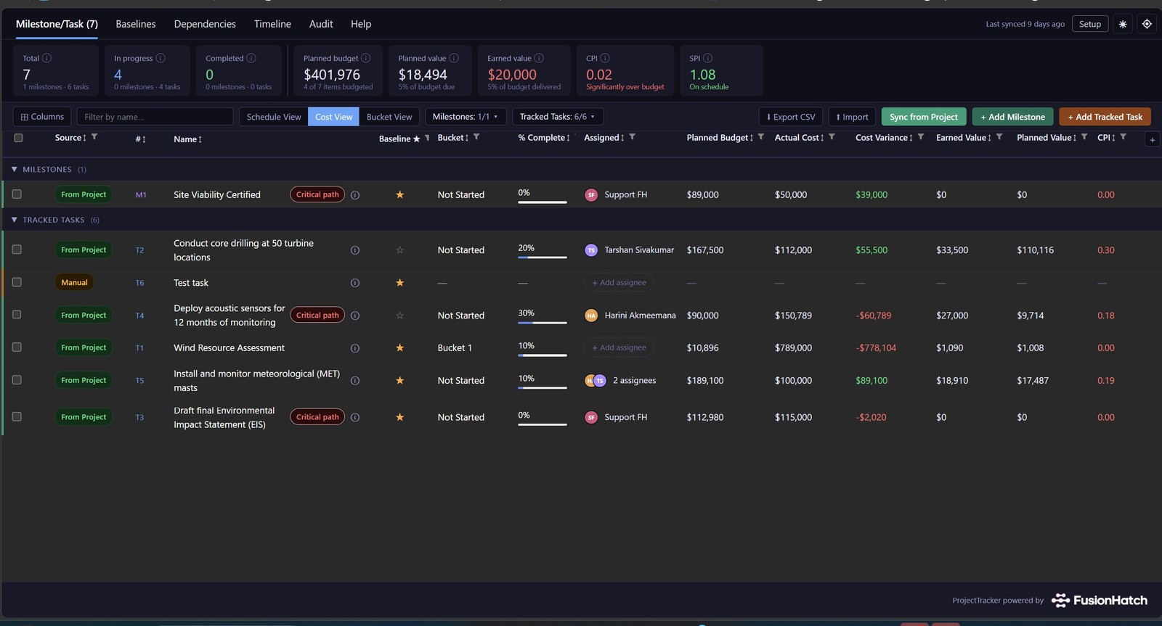Click Add Milestone button

pyautogui.click(x=1012, y=117)
